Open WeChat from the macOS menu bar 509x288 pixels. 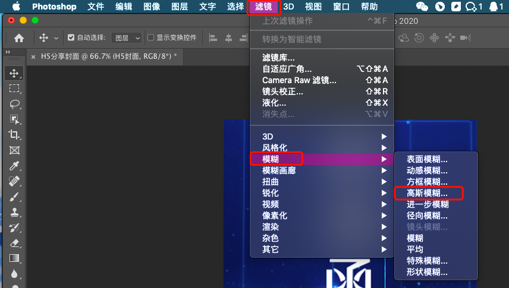coord(422,7)
